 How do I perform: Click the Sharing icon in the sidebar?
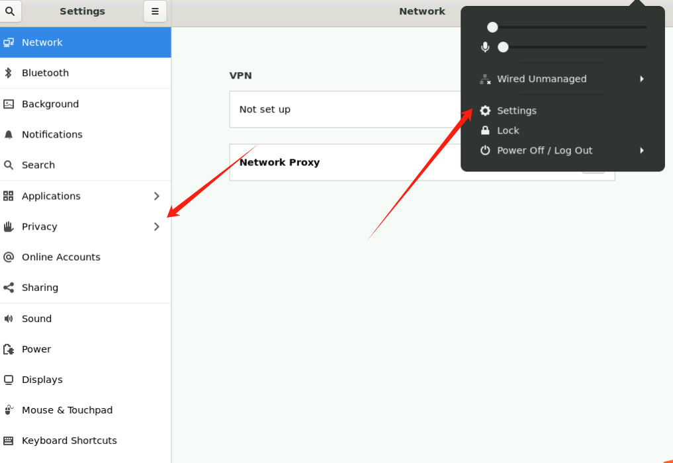(x=9, y=288)
